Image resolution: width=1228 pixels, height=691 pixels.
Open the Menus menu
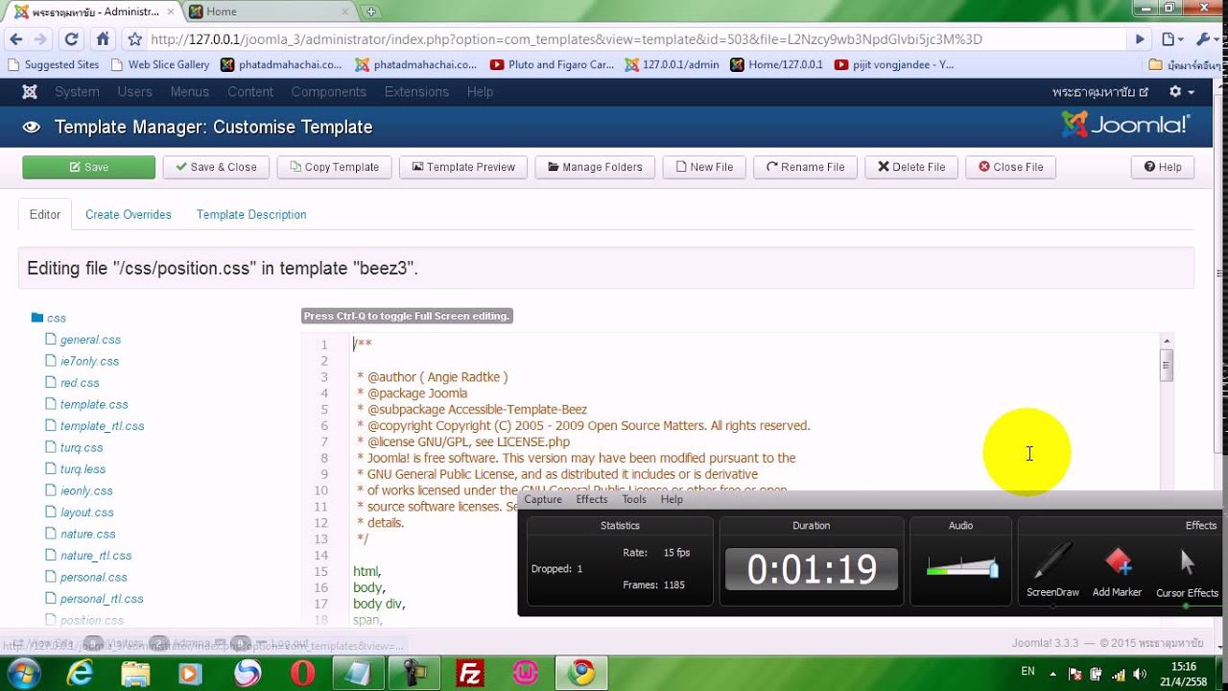pyautogui.click(x=190, y=92)
